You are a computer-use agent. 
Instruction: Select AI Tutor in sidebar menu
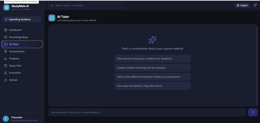click(x=22, y=44)
